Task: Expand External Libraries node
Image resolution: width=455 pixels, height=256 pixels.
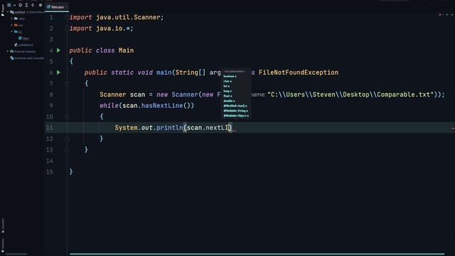Action: pyautogui.click(x=8, y=51)
